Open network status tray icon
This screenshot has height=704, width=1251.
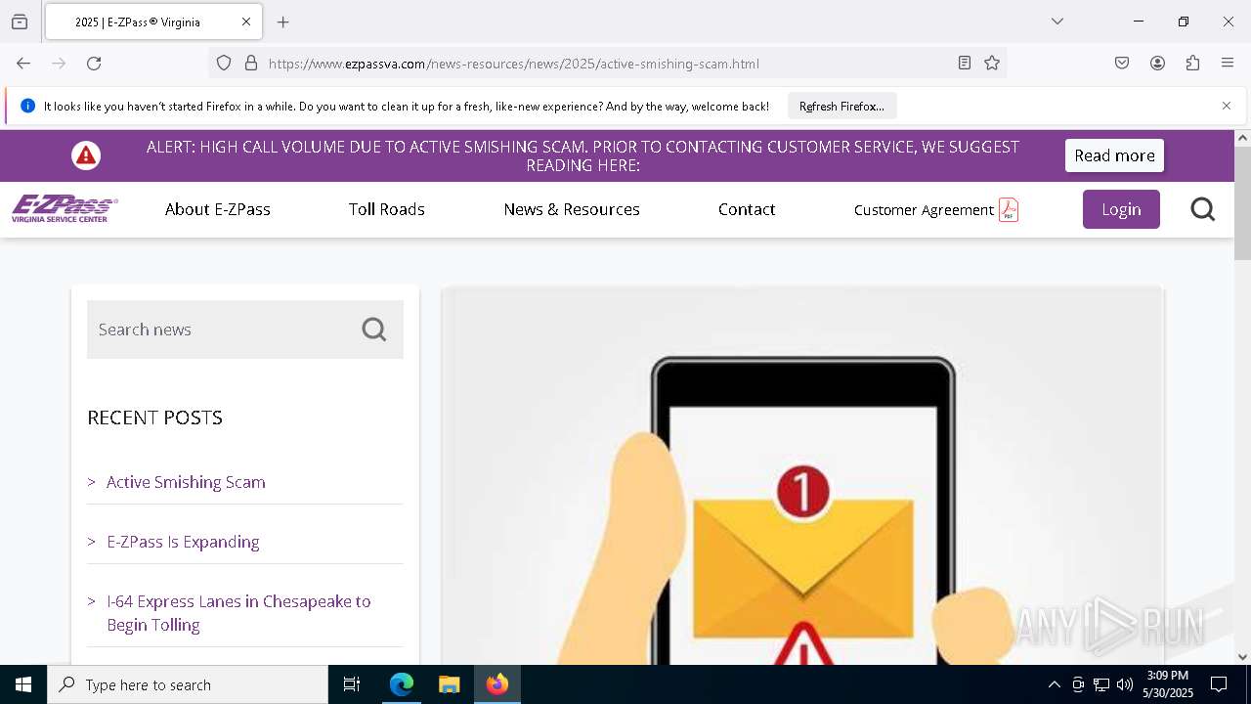1101,684
